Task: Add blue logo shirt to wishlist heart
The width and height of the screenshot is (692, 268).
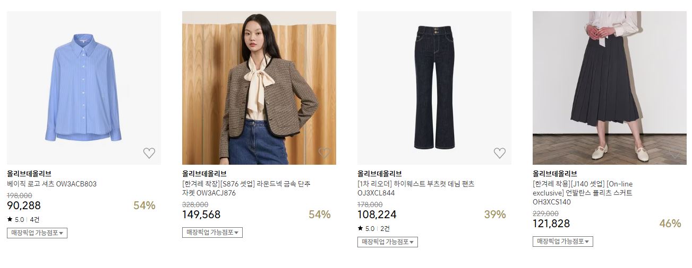Action: [x=149, y=153]
